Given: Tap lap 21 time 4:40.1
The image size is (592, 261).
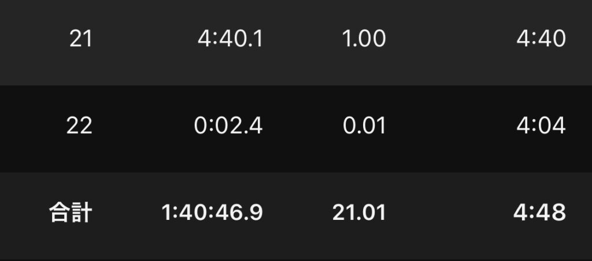Looking at the screenshot, I should pos(230,39).
